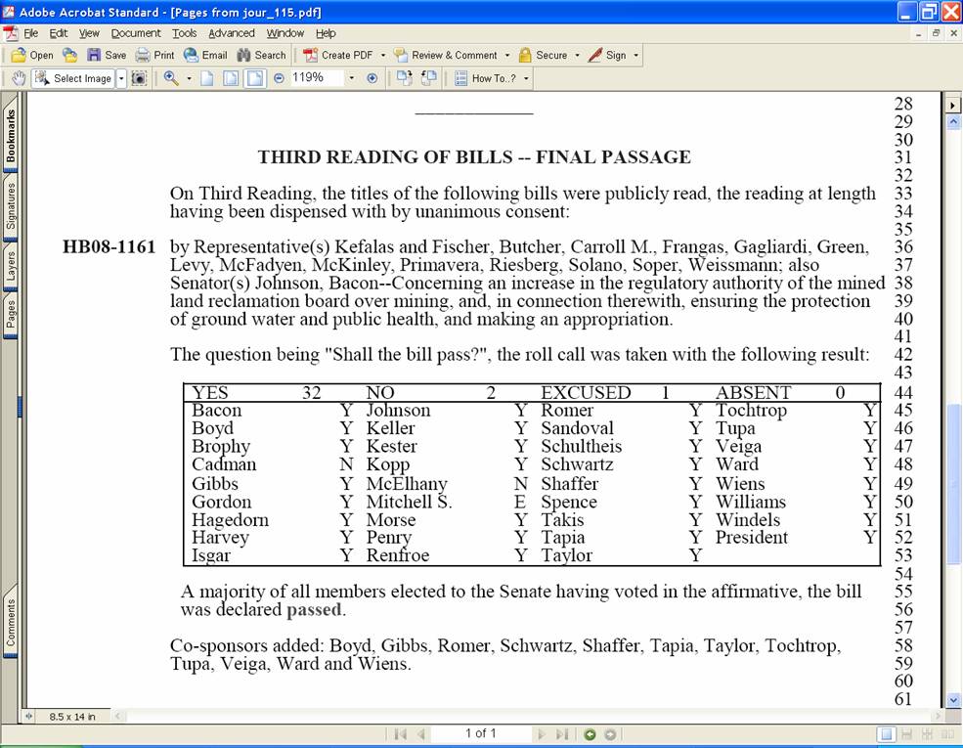
Task: Click the green previous view button
Action: pos(590,734)
